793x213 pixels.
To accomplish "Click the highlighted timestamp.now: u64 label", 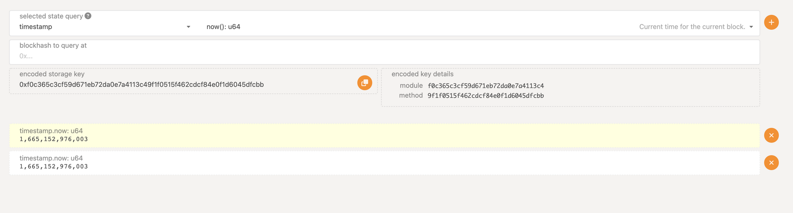I will (x=51, y=131).
